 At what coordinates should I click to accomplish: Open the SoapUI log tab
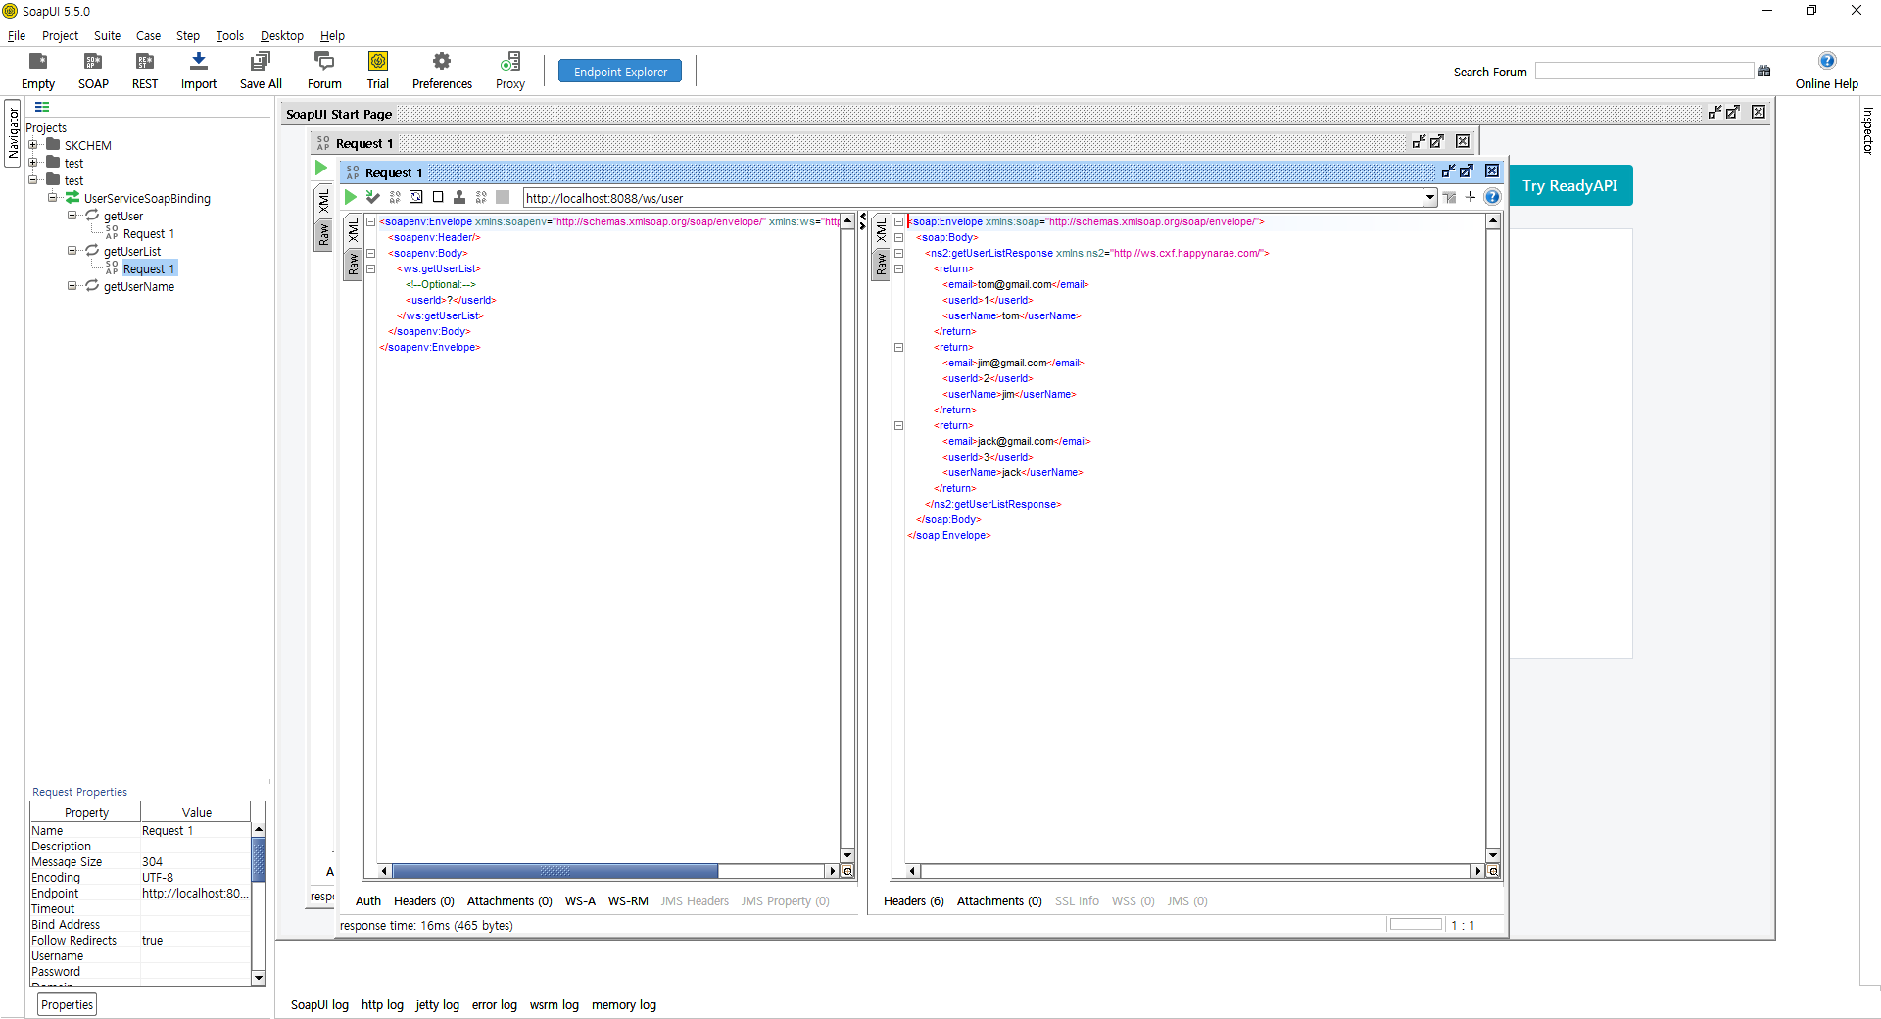click(x=319, y=1004)
